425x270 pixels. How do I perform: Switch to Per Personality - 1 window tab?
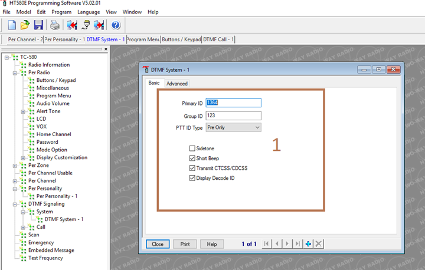pos(65,39)
